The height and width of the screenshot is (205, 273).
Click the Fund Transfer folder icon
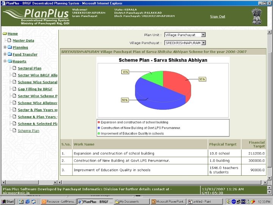(10, 54)
